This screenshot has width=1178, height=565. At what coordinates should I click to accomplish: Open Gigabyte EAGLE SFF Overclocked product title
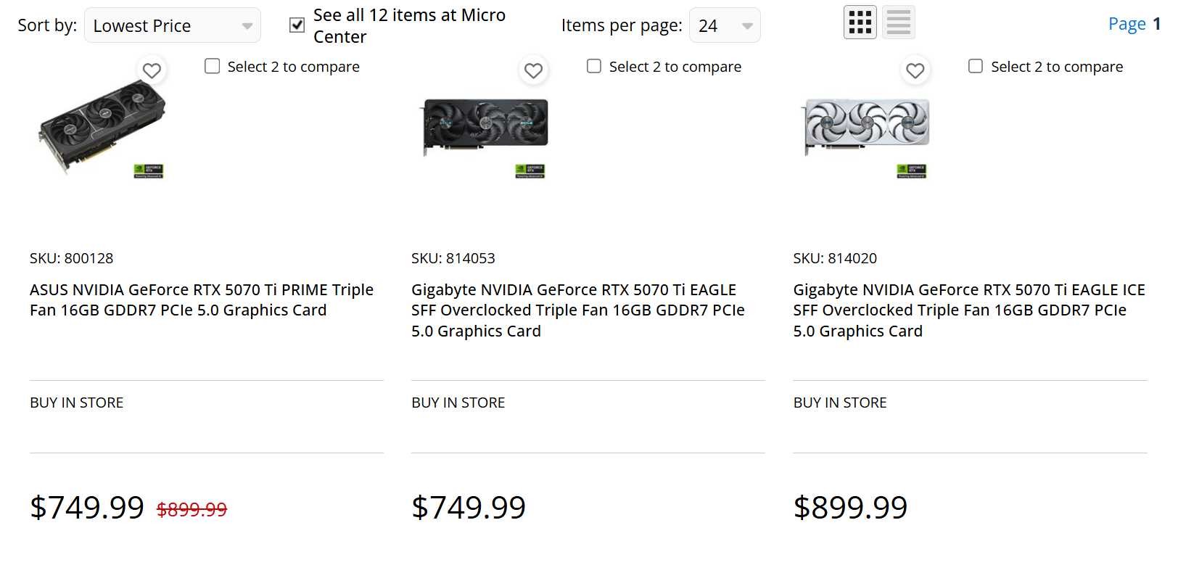[x=577, y=310]
